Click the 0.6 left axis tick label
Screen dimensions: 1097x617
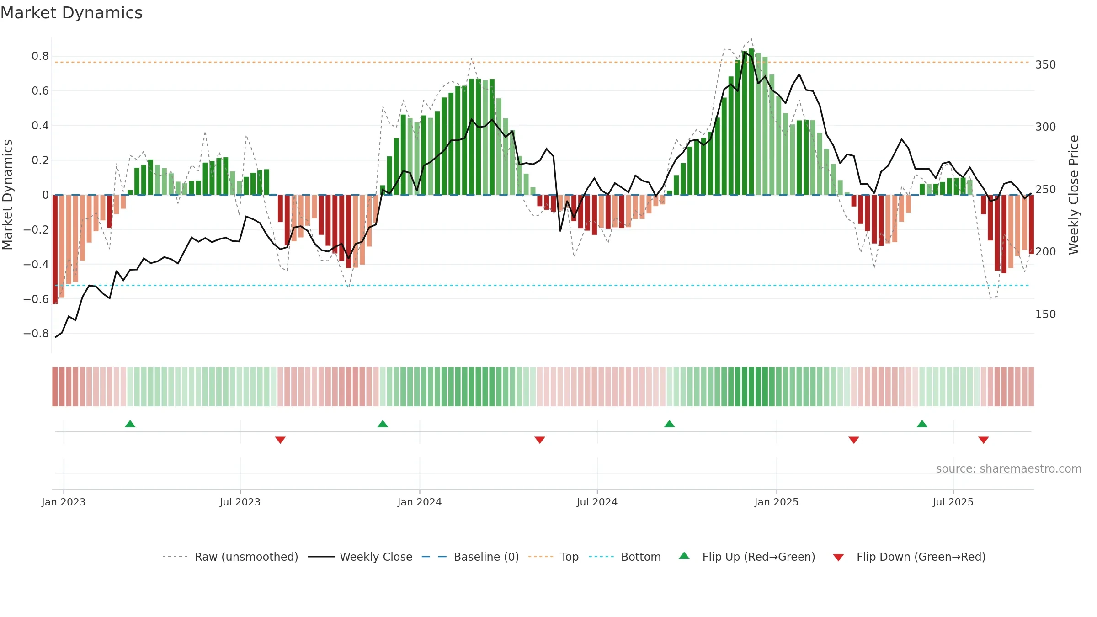pyautogui.click(x=40, y=91)
